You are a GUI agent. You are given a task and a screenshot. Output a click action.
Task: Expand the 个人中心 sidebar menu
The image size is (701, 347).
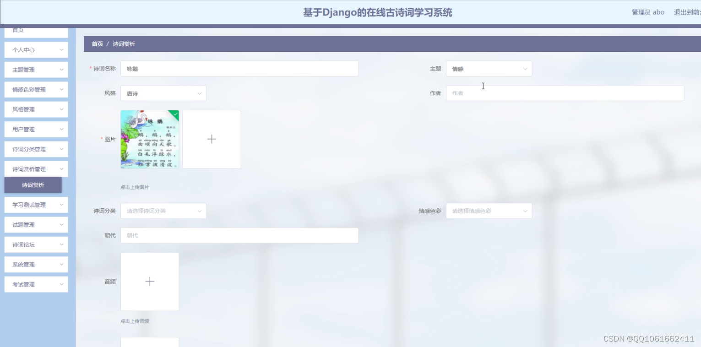pos(36,49)
